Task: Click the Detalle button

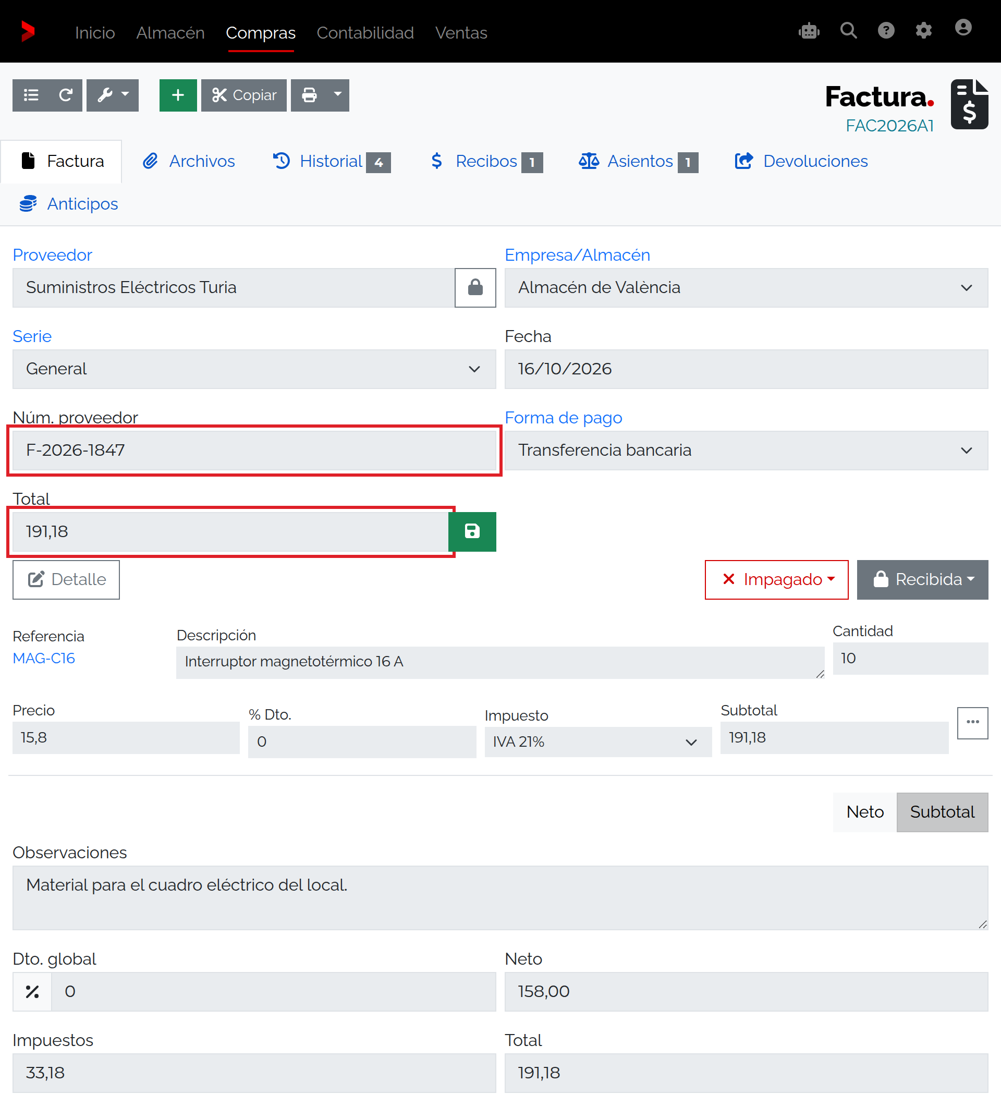Action: 66,579
